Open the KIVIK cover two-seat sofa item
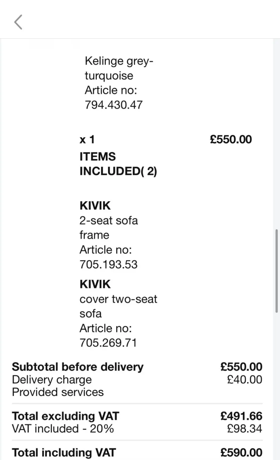This screenshot has height=460, width=280. [x=118, y=299]
